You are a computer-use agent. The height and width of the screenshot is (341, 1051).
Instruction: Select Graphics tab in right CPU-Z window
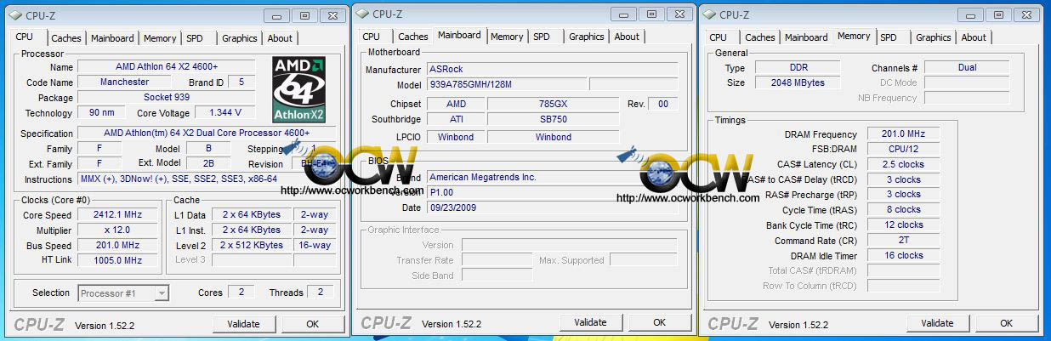tap(933, 37)
